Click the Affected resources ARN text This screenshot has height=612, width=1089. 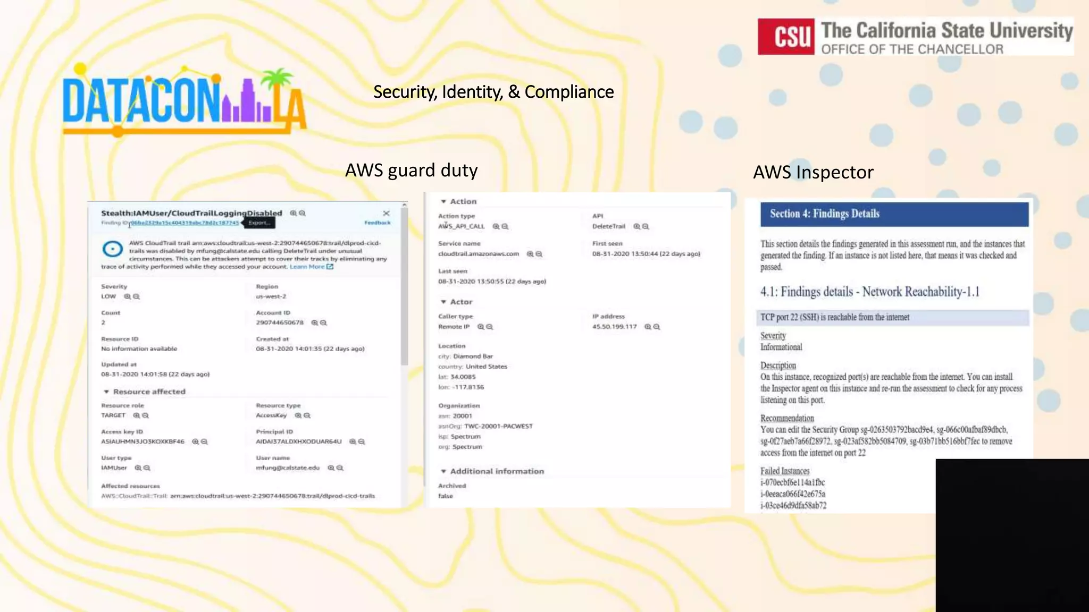coord(272,496)
